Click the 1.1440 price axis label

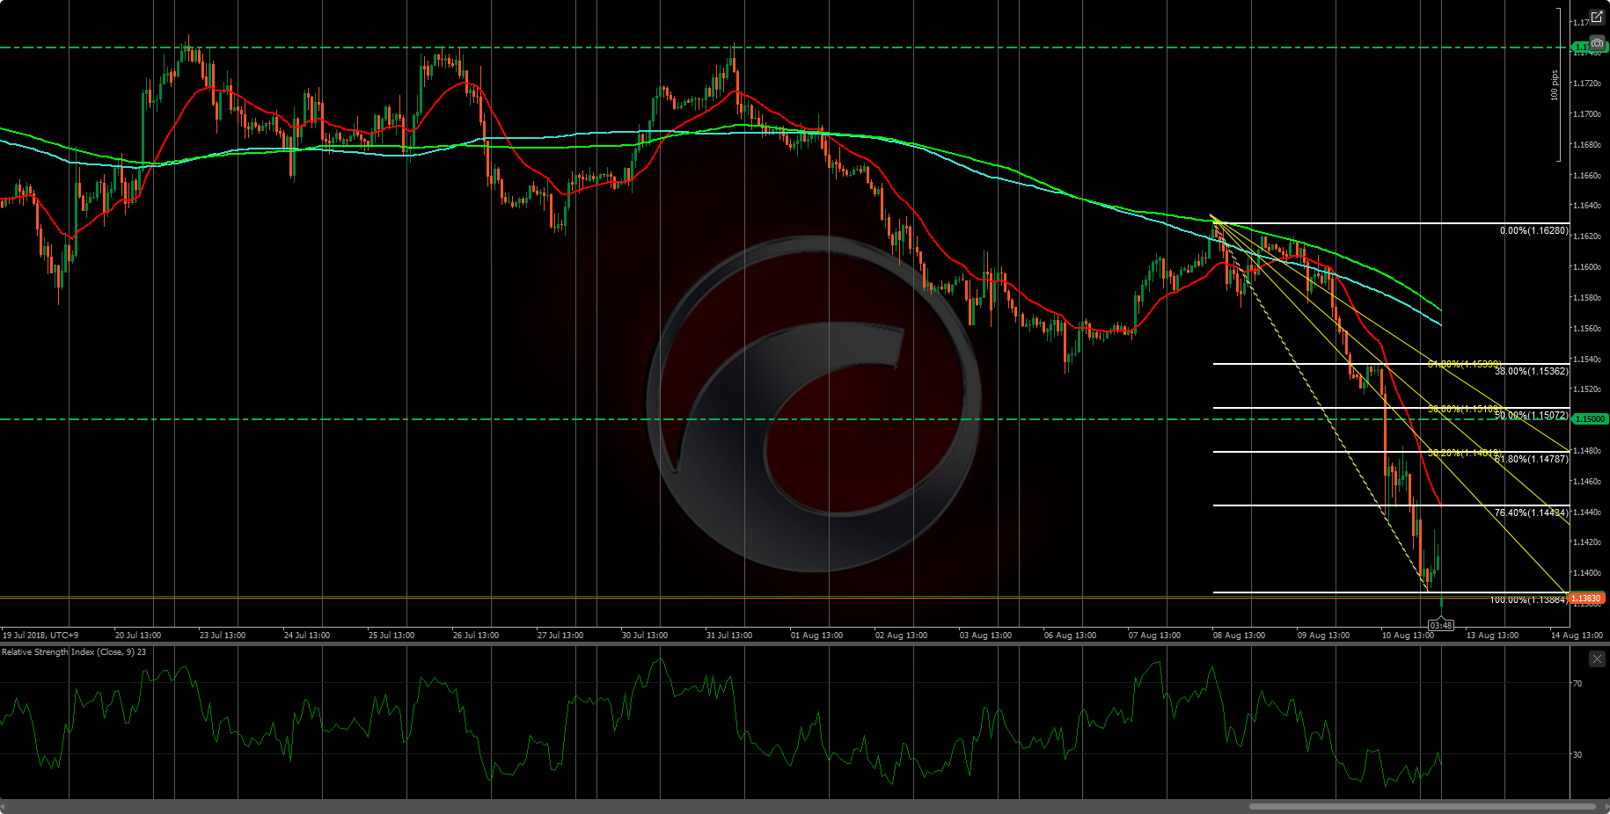pyautogui.click(x=1588, y=512)
